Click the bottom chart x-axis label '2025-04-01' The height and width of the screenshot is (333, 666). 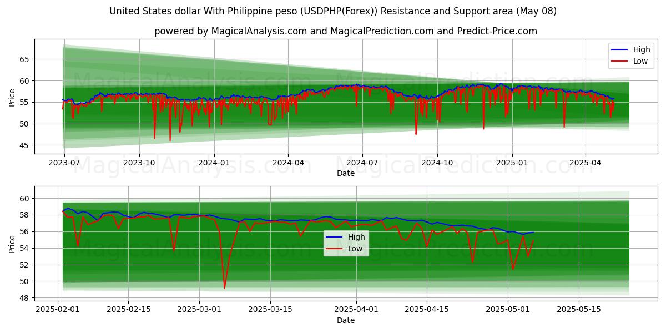(x=356, y=311)
